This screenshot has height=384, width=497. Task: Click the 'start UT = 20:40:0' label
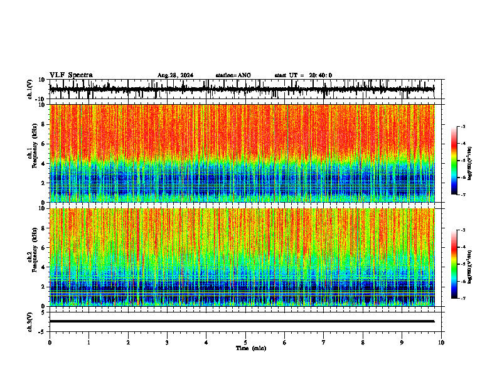[x=303, y=75]
